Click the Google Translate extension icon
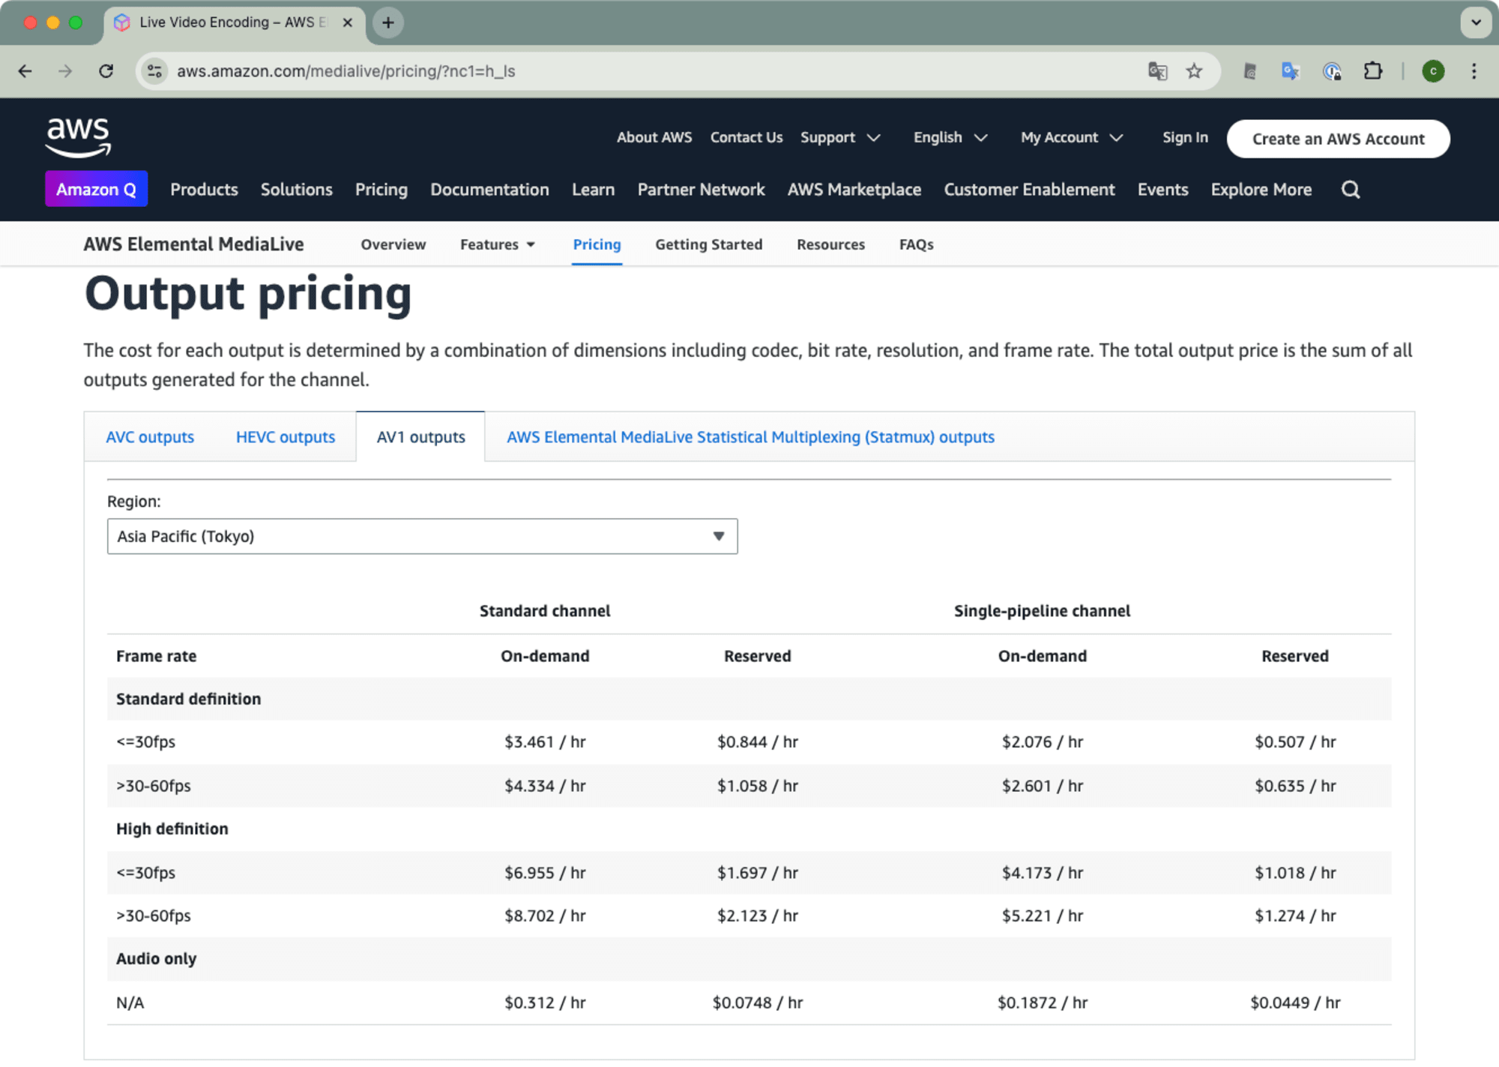 (1290, 71)
